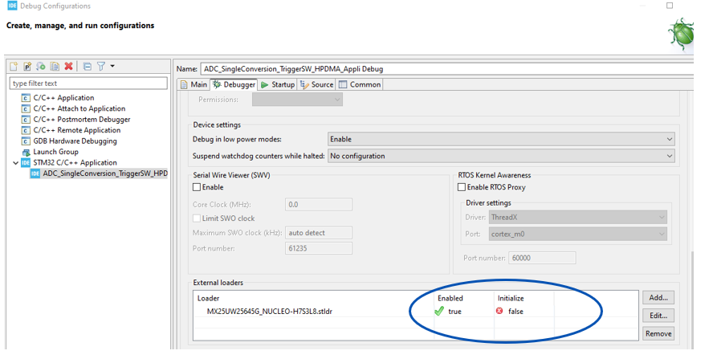Image resolution: width=713 pixels, height=363 pixels.
Task: Select the C/C++ Application tree item
Action: tap(63, 98)
